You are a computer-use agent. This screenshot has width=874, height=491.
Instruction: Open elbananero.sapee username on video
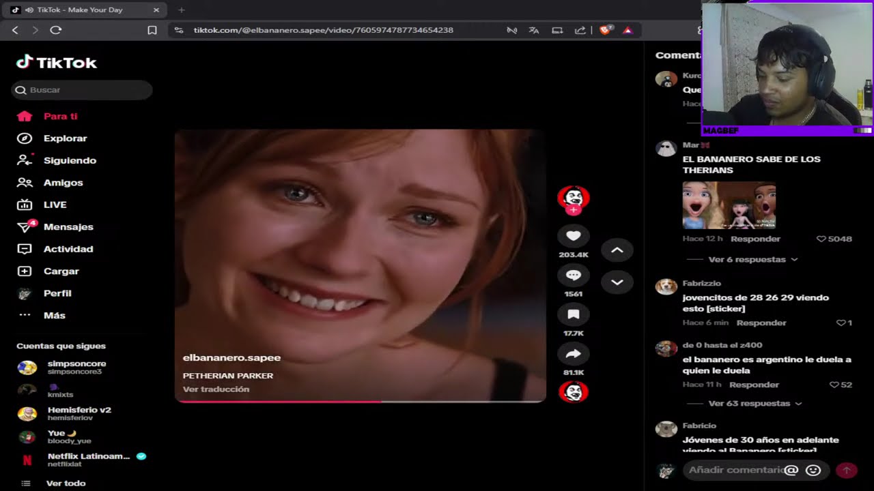pos(231,358)
